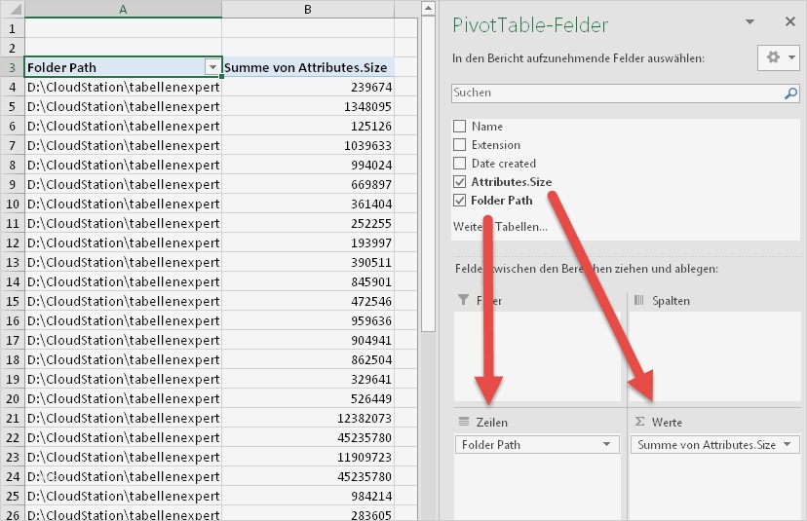Uncheck the Folder Path field checkbox
The width and height of the screenshot is (807, 521).
(x=460, y=200)
